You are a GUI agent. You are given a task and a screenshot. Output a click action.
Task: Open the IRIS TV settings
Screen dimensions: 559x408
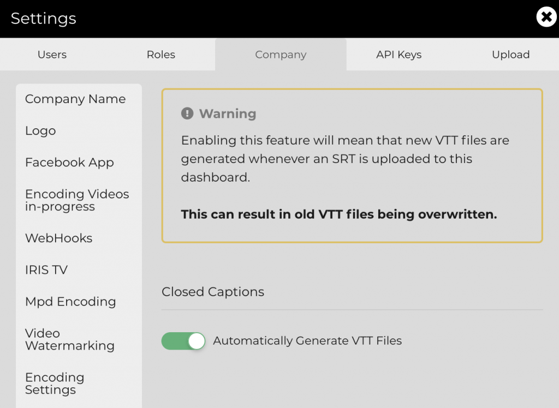point(46,270)
